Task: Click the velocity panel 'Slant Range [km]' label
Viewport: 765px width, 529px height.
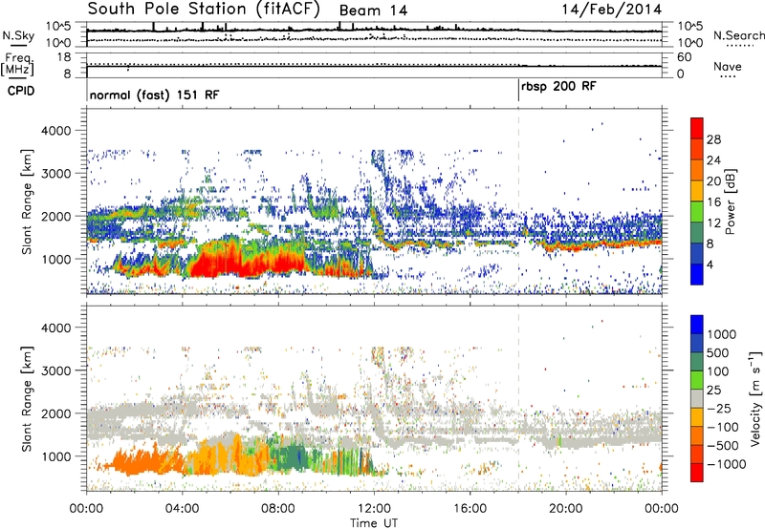Action: (x=27, y=398)
